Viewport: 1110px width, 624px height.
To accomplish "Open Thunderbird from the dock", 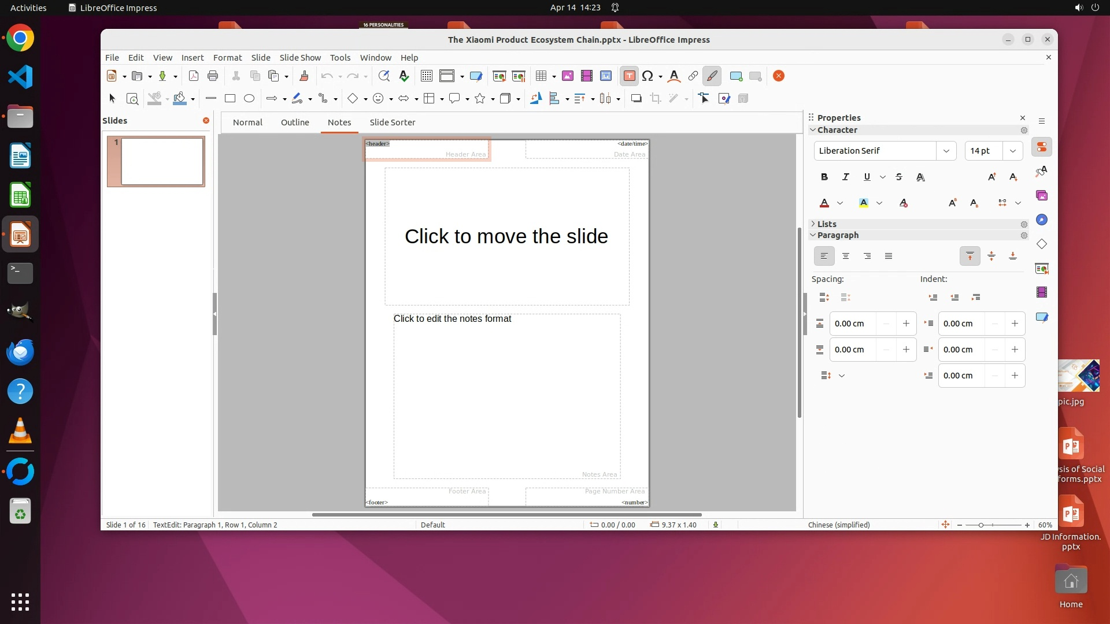I will (20, 352).
